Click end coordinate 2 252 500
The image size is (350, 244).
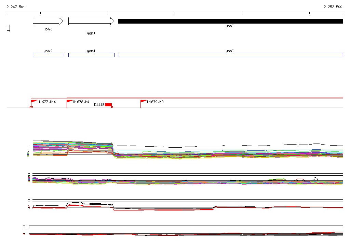[x=333, y=7]
